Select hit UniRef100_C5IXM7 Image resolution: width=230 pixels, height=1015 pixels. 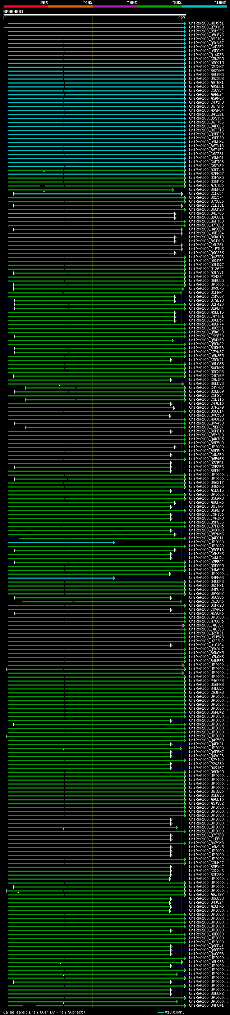tap(206, 67)
